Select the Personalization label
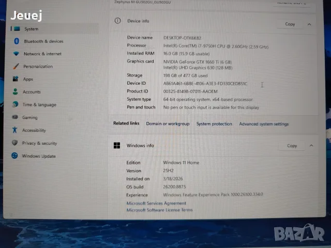Viewport: 331px width, 248px height. [x=38, y=67]
